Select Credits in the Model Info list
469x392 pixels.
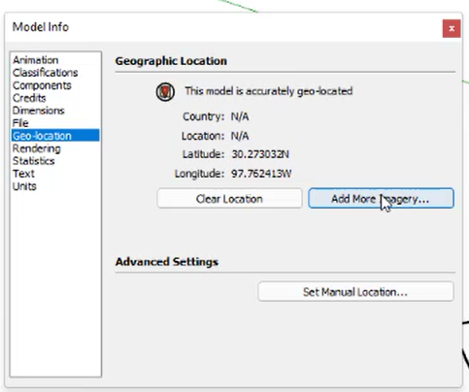point(29,98)
